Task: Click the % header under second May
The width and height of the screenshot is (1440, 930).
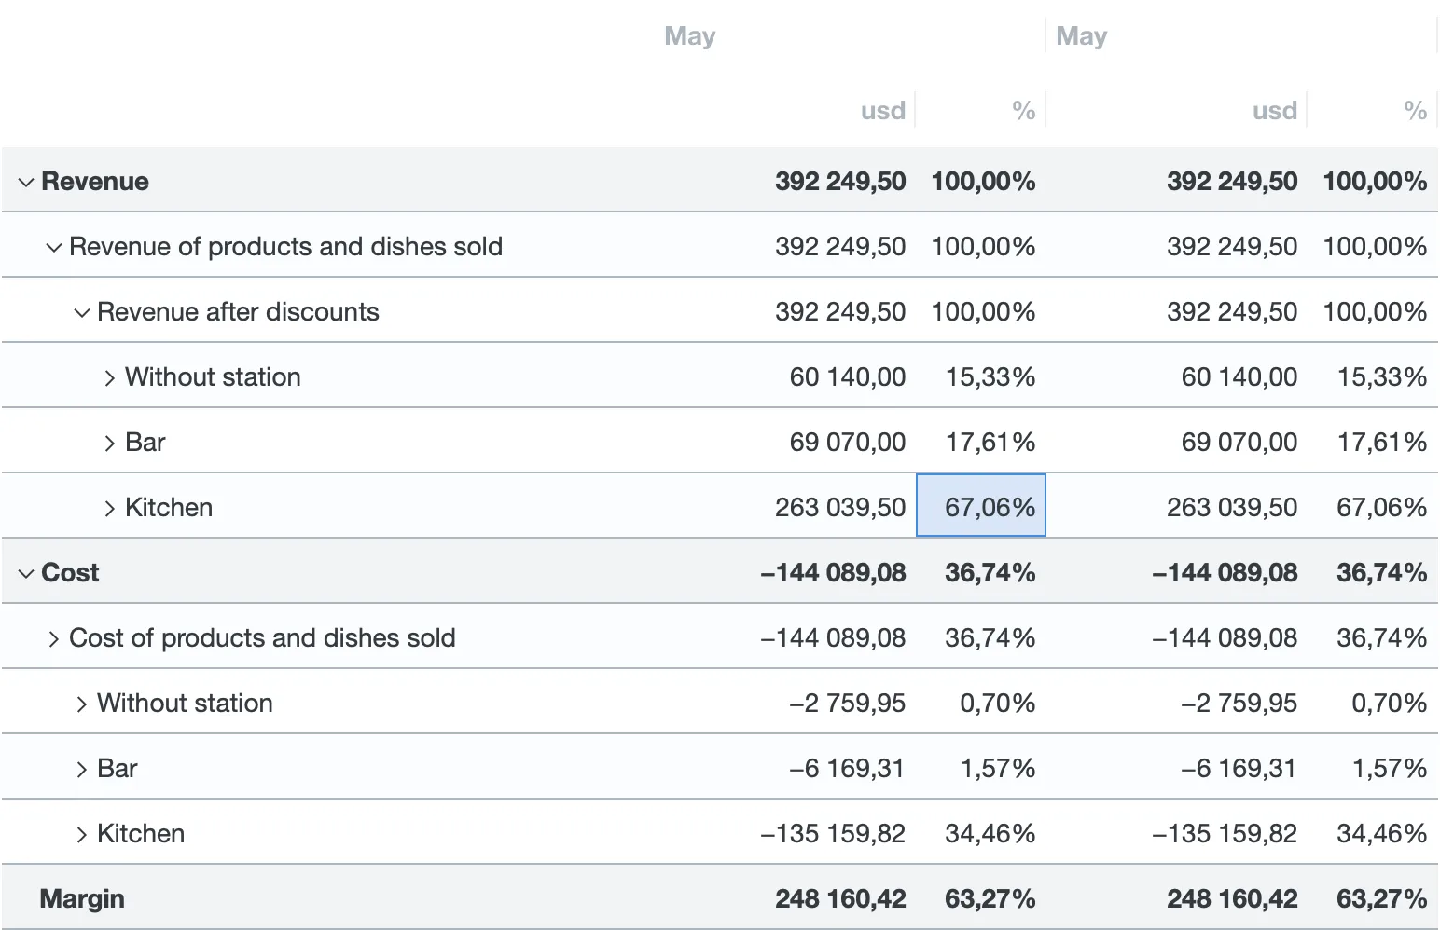Action: tap(1414, 111)
